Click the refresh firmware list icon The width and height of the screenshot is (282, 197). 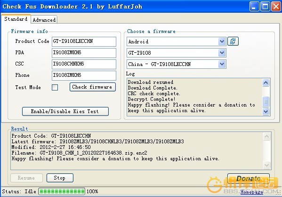[233, 41]
